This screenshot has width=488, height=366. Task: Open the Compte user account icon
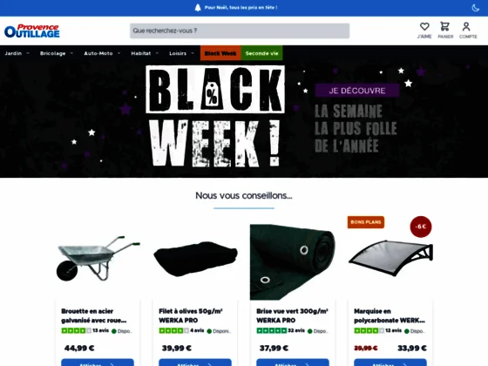pos(468,30)
